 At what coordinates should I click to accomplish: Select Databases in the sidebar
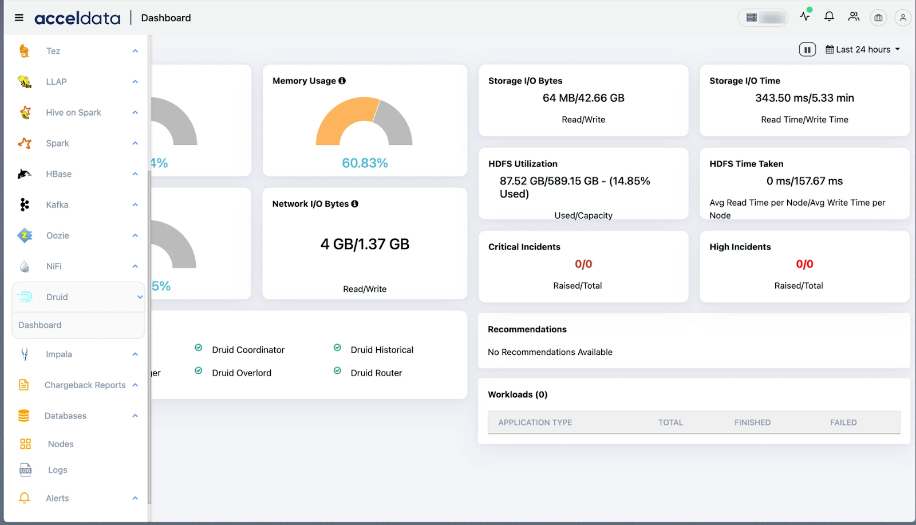66,416
